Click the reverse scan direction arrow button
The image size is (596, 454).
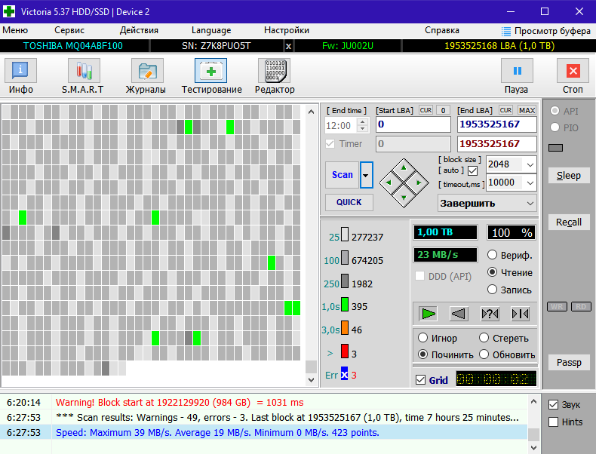pyautogui.click(x=459, y=314)
